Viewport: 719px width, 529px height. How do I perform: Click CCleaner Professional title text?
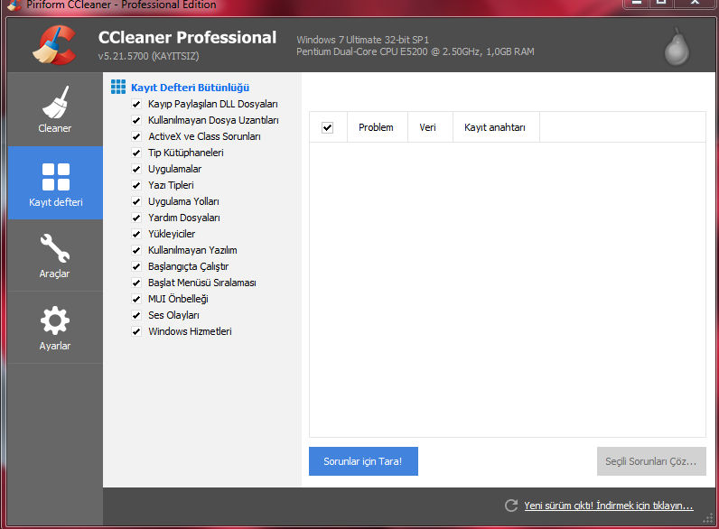[x=187, y=38]
